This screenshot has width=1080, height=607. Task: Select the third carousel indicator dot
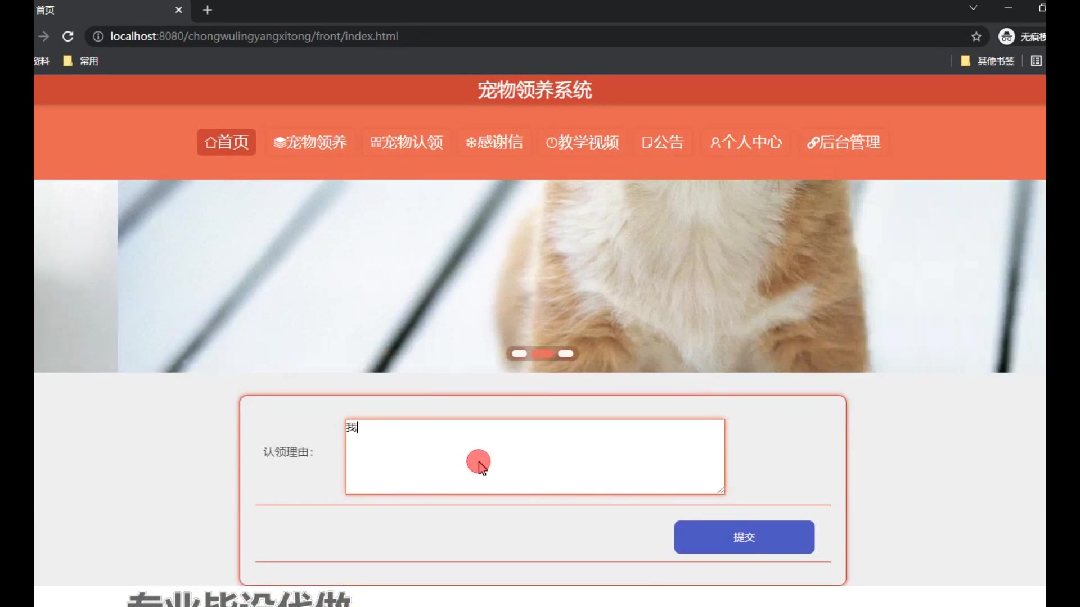point(566,354)
